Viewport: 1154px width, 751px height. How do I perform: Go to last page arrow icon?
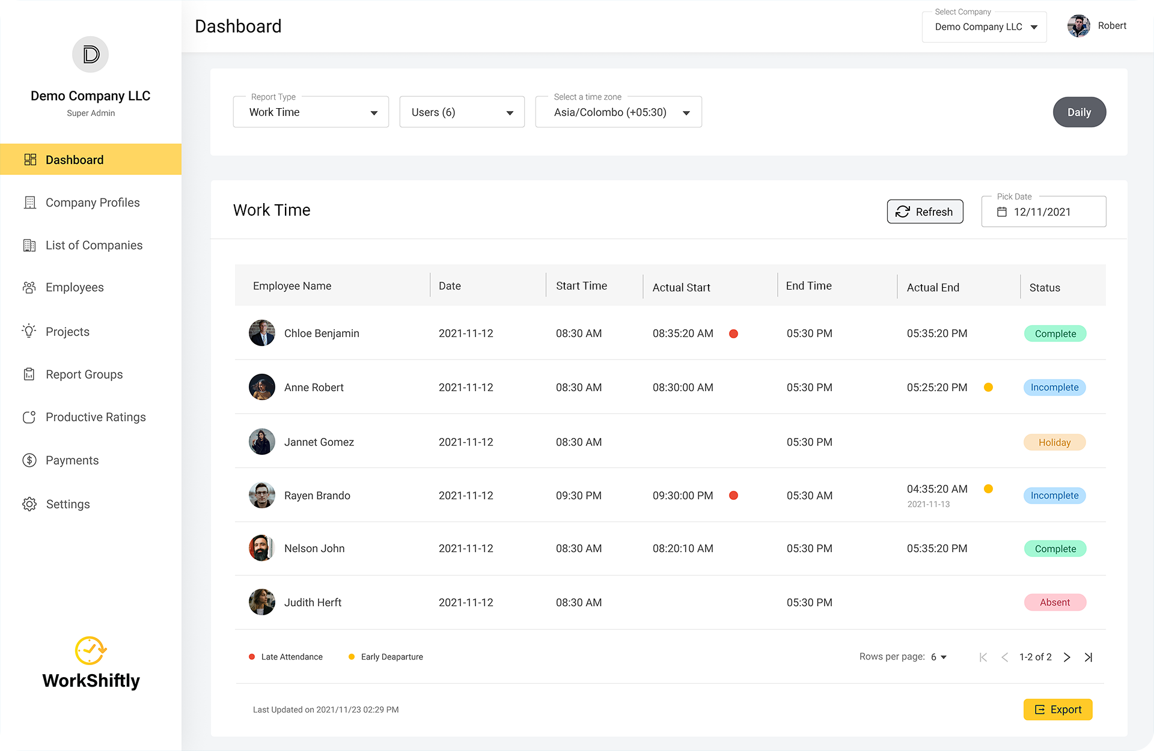[1088, 657]
